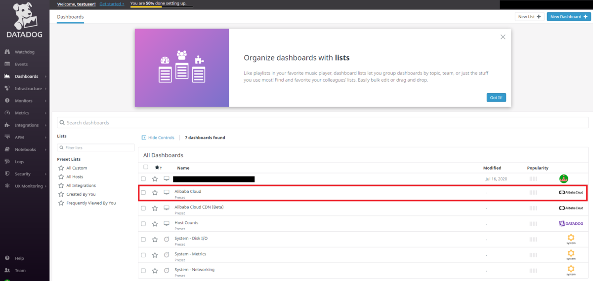Expand the Metrics sidebar submenu arrow
593x281 pixels.
[45, 113]
